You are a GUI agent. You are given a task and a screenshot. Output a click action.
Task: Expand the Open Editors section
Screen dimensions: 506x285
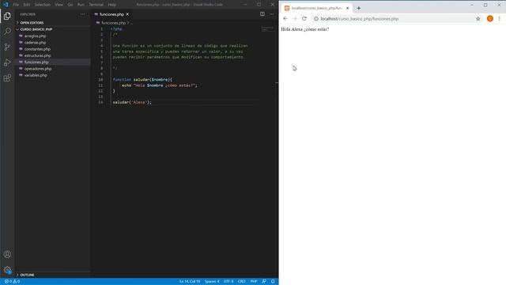[32, 23]
